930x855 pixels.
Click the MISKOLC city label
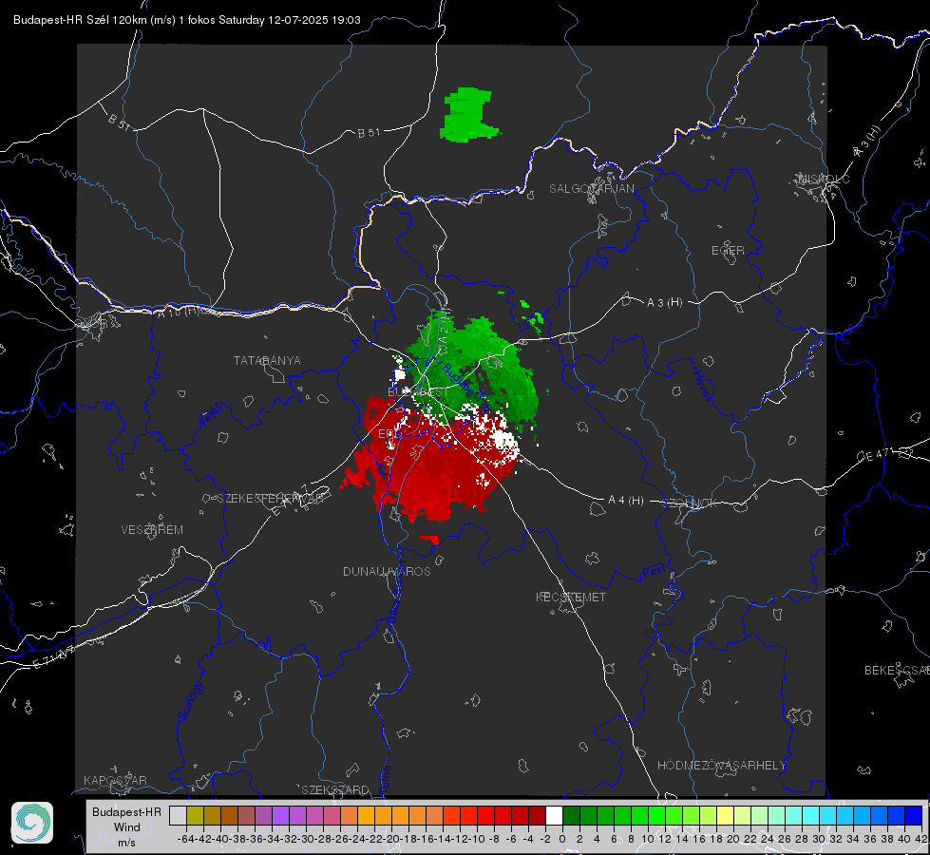(824, 179)
